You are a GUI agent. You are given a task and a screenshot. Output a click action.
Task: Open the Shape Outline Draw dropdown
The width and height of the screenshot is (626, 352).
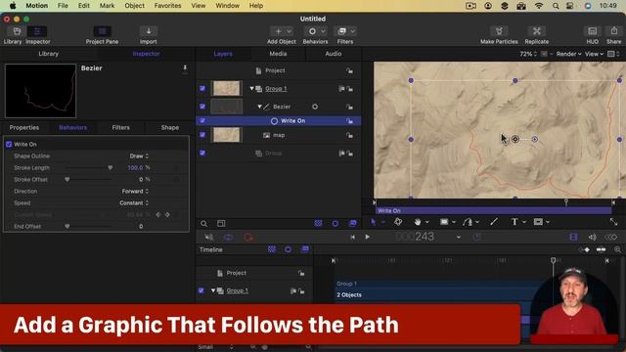[x=139, y=156]
